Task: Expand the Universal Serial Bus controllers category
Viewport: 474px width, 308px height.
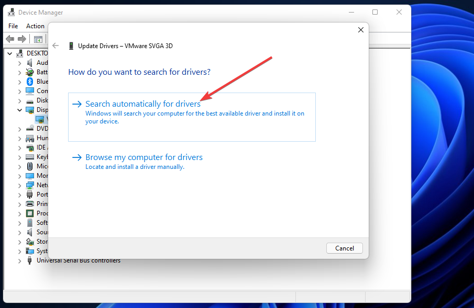Action: tap(20, 260)
